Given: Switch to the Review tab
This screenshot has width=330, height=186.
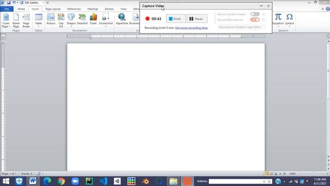Looking at the screenshot, I should pos(109,9).
